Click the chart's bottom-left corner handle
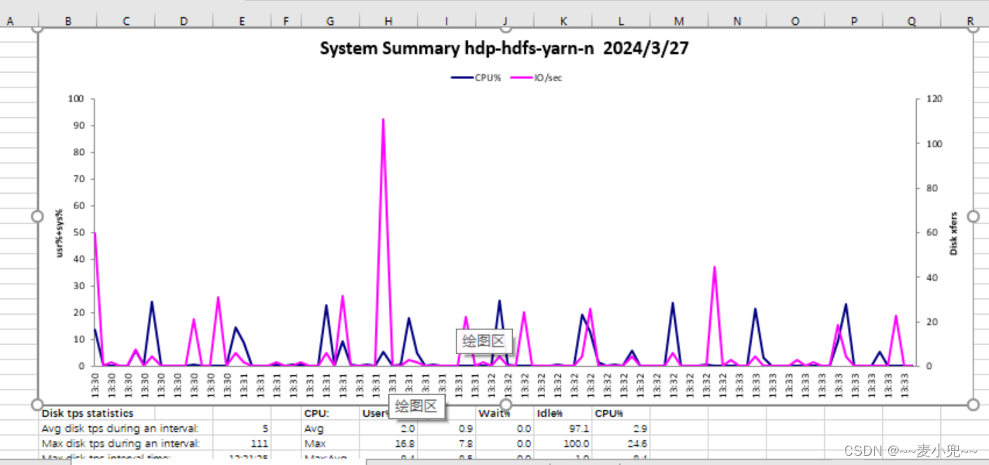The height and width of the screenshot is (465, 989). [36, 405]
